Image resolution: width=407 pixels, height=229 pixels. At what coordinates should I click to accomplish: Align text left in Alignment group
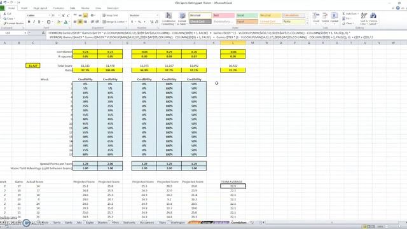(75, 22)
